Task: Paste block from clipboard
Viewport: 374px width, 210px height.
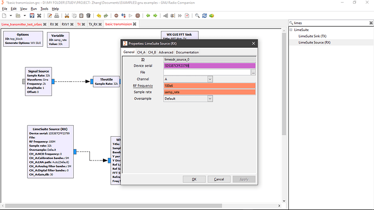Action: click(x=81, y=16)
